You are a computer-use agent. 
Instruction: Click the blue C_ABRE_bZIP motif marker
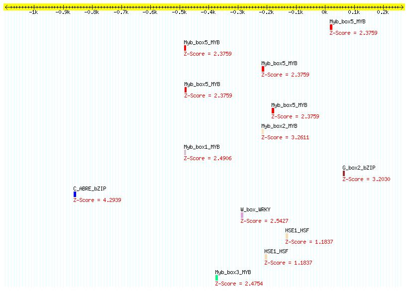tap(75, 194)
